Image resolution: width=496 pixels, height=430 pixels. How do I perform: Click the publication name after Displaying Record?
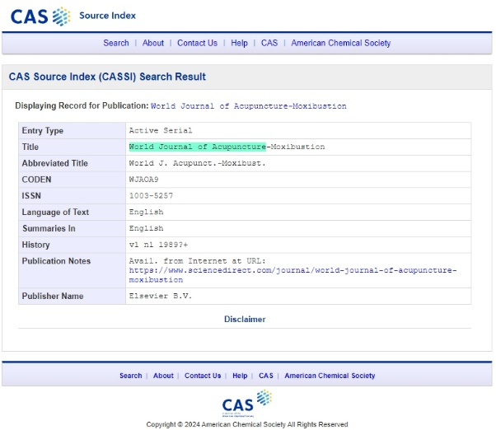(249, 106)
